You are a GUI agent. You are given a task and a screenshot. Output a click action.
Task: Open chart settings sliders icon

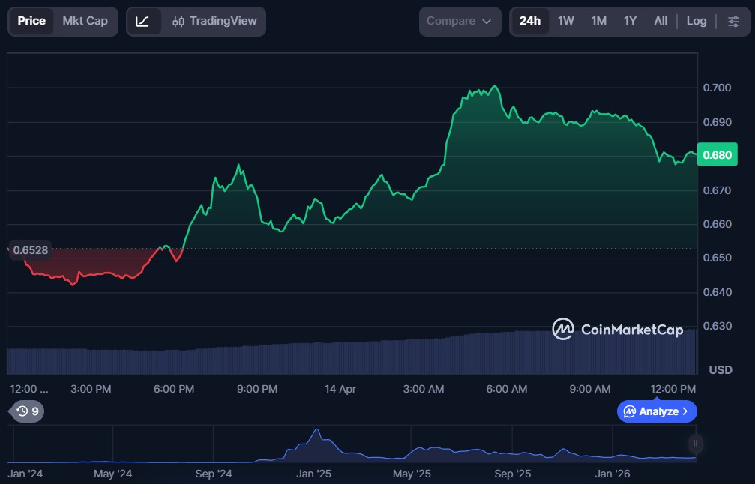coord(733,21)
